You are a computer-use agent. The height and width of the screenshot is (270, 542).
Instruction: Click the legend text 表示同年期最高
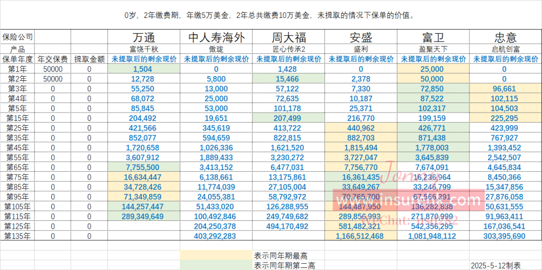pyautogui.click(x=281, y=256)
